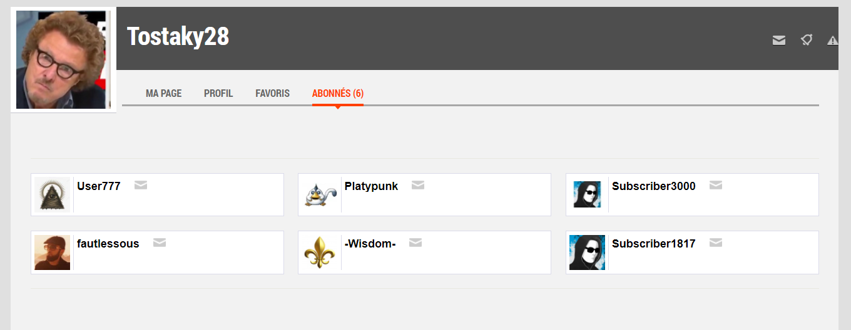
Task: Click the Tostaky28 profile avatar
Action: click(63, 60)
